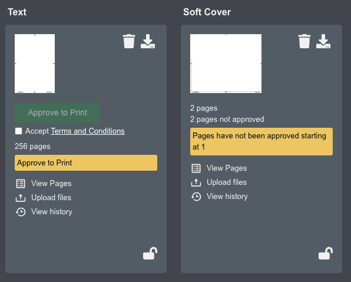
Task: Tick the Accept Terms and Conditions checkbox
Action: point(19,131)
